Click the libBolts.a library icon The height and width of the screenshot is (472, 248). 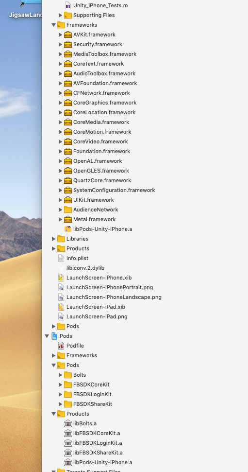[x=68, y=423]
